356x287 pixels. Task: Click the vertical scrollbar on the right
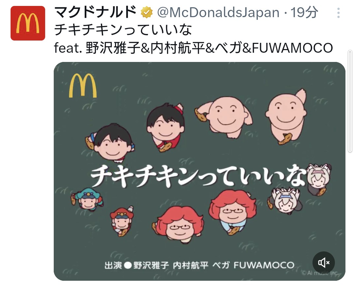(350, 101)
